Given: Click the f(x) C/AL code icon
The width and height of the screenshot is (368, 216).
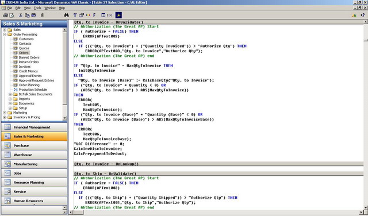Looking at the screenshot, I should [110, 16].
